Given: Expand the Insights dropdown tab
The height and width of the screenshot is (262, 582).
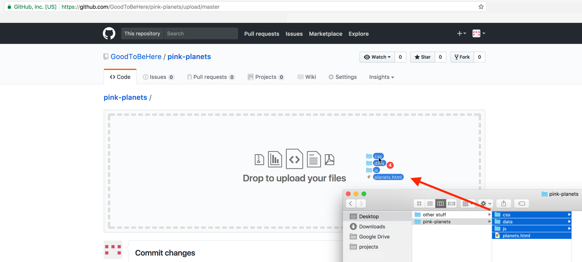Looking at the screenshot, I should click(381, 77).
